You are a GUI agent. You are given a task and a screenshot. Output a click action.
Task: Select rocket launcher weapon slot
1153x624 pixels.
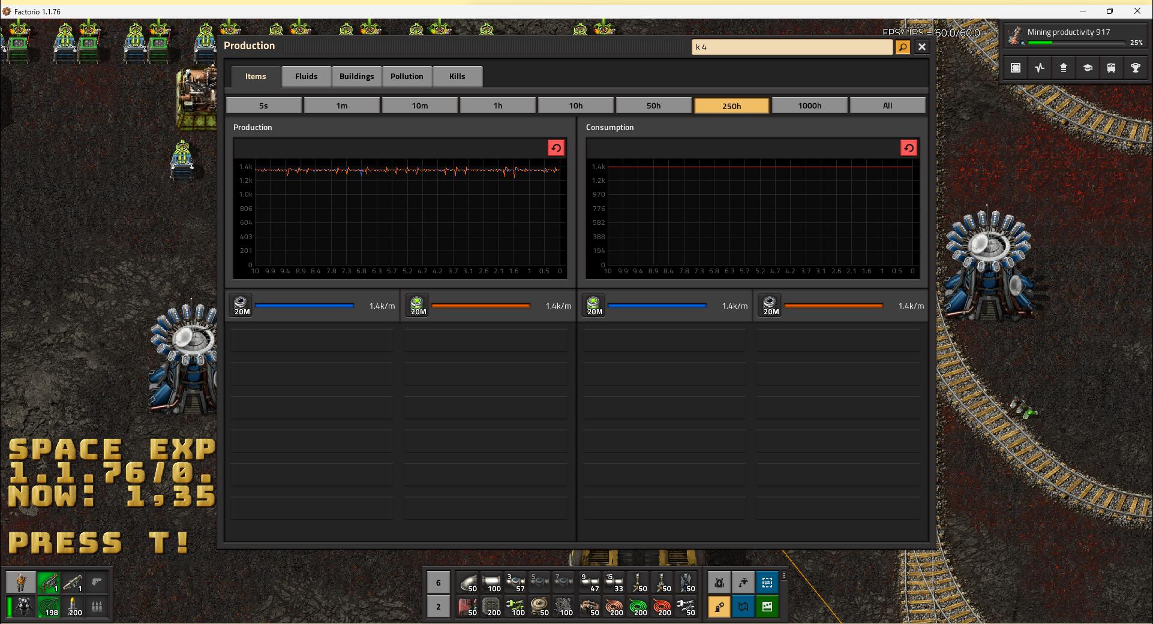[x=73, y=582]
